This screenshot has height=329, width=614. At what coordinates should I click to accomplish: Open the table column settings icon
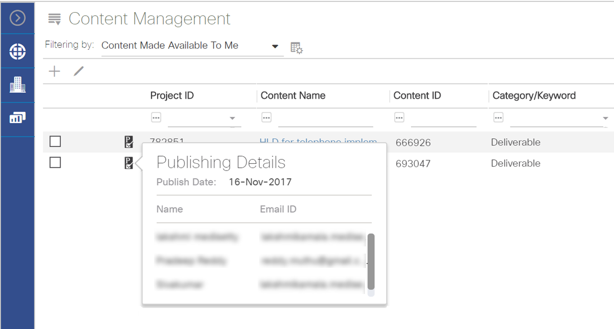(x=297, y=48)
